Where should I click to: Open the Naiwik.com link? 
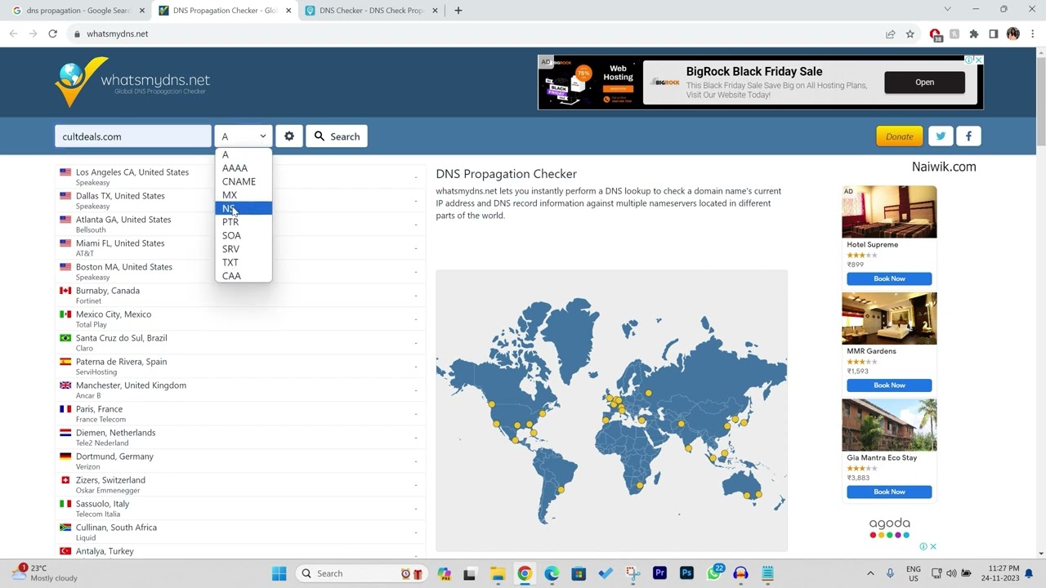944,167
